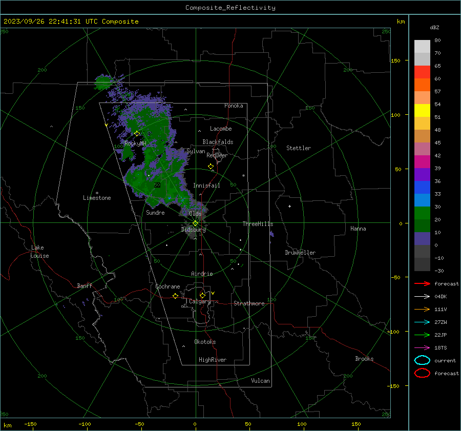Click the yellow diamond marker near RockyMH

click(137, 134)
